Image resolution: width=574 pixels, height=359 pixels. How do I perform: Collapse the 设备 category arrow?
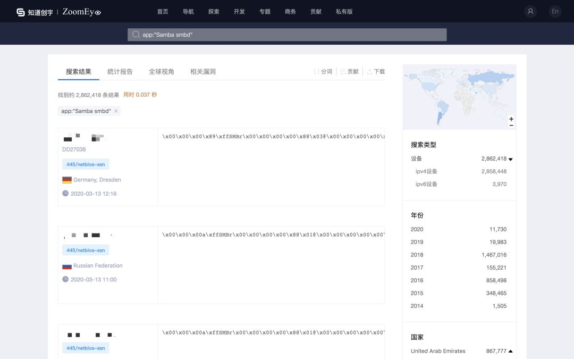click(511, 160)
